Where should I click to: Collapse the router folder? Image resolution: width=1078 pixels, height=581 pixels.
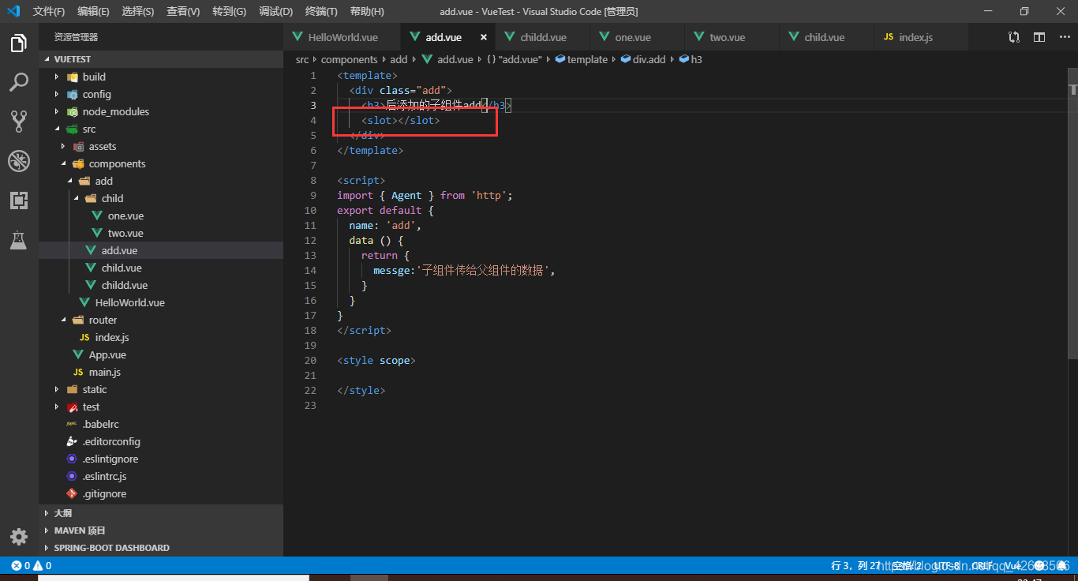(161, 320)
